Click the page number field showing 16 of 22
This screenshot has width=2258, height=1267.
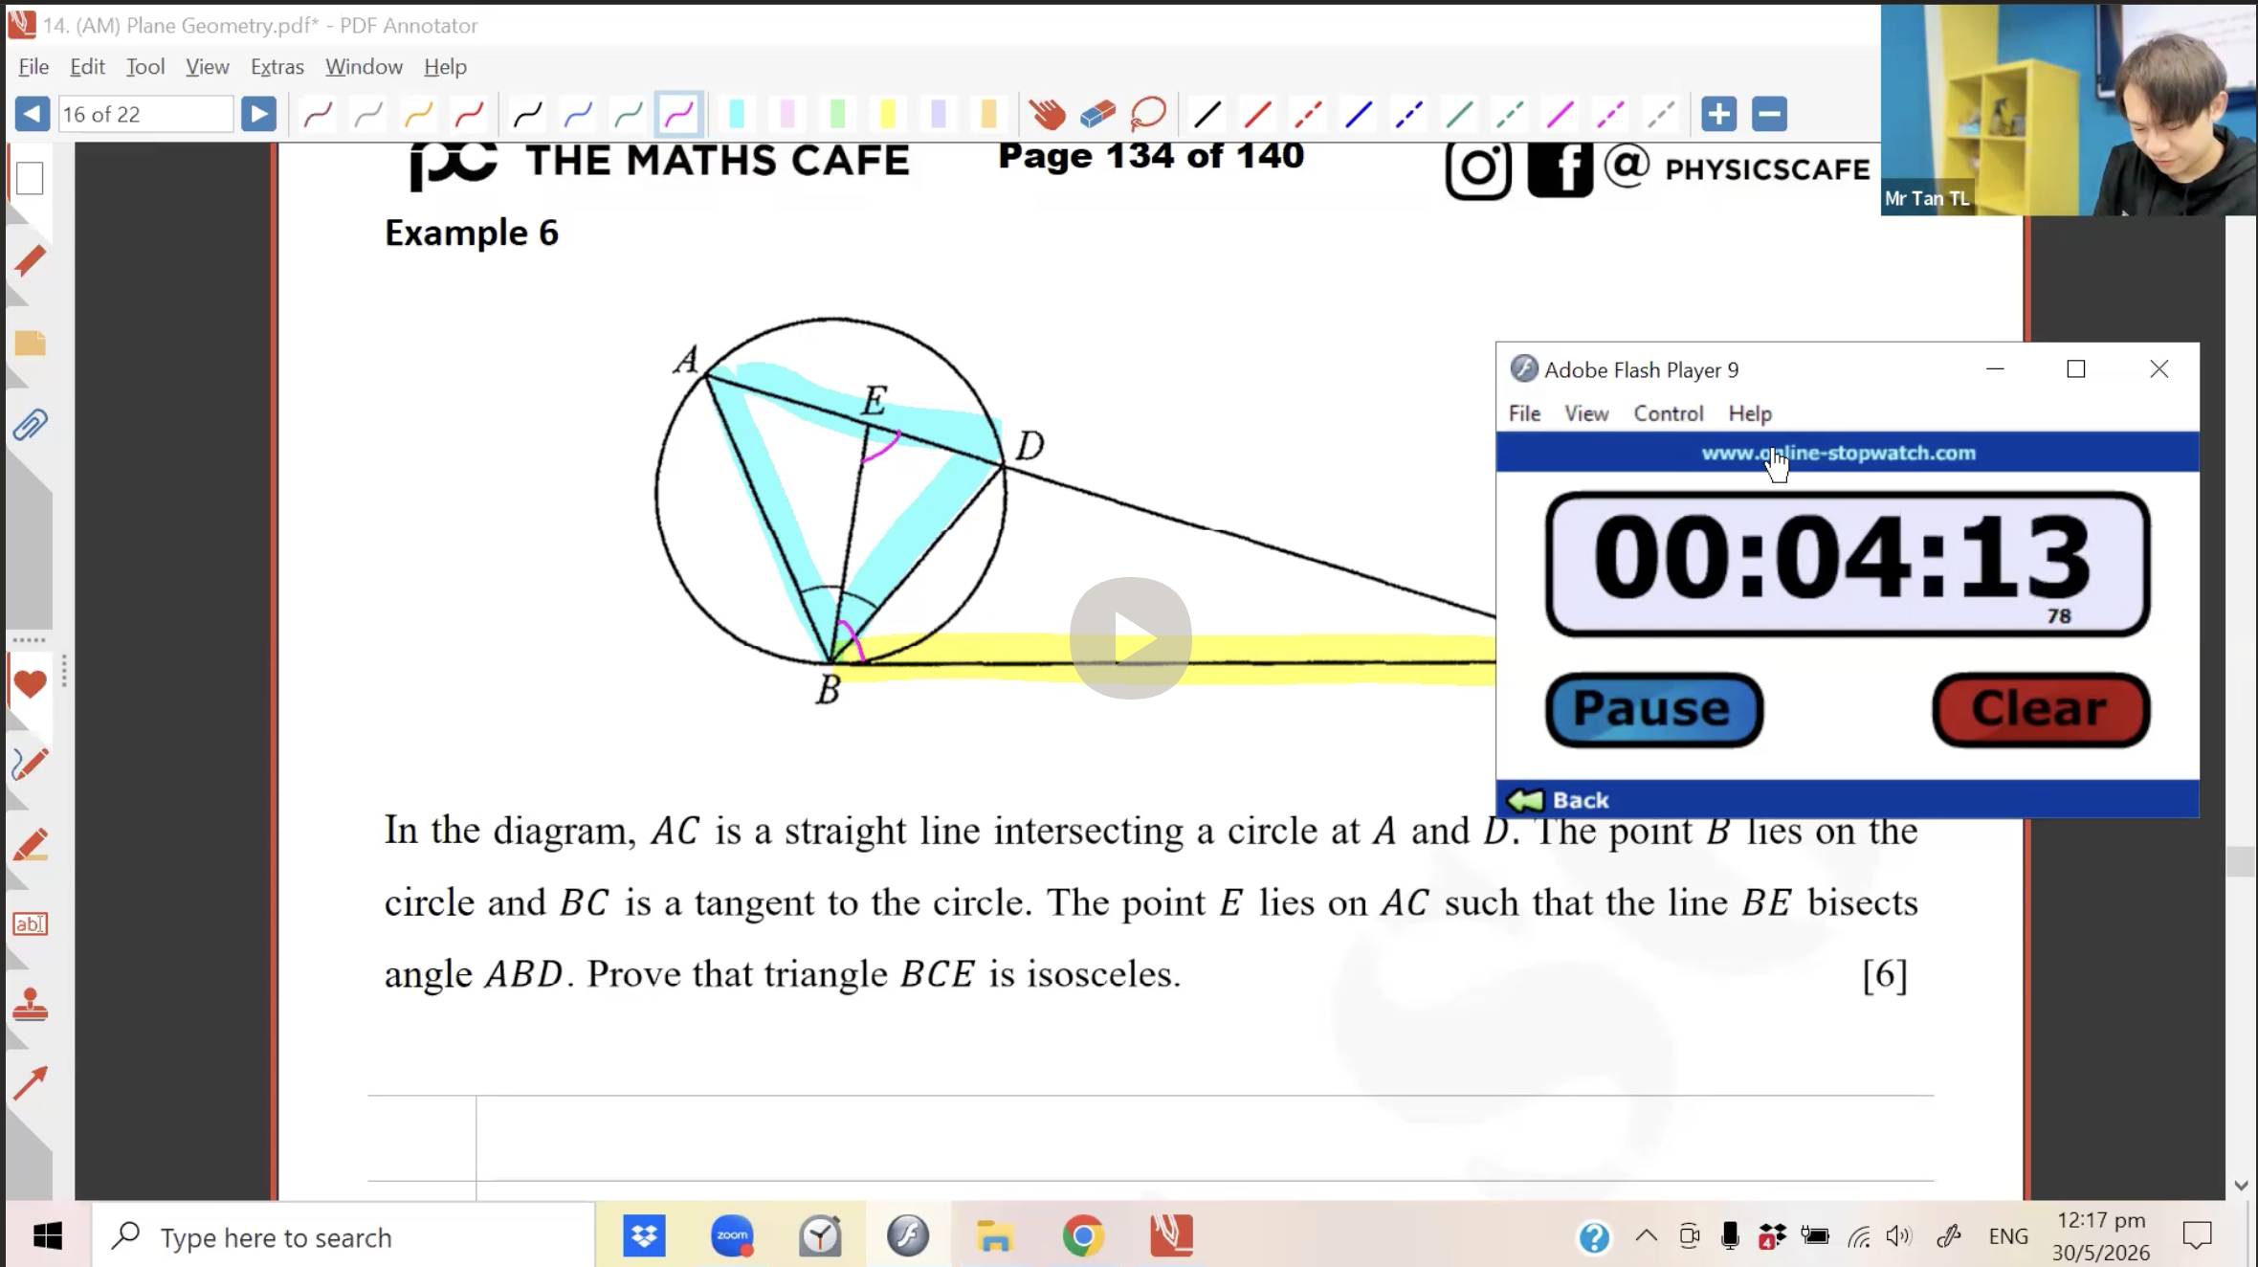[x=144, y=115]
